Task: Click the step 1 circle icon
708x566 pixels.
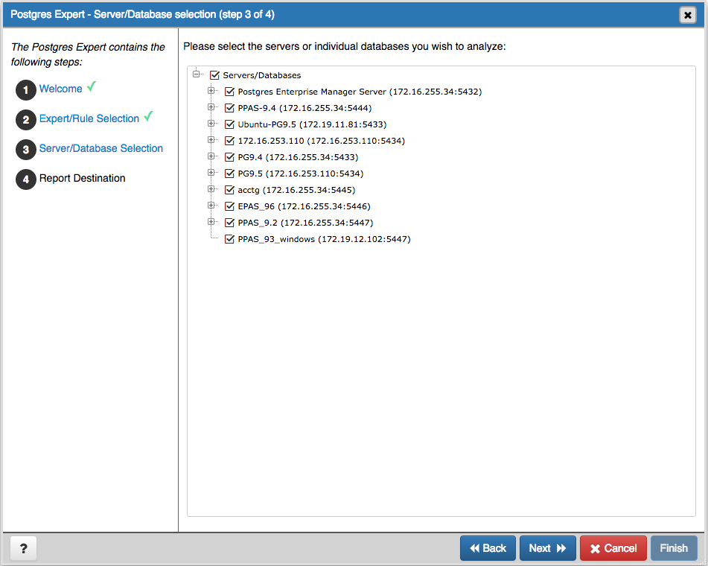Action: 26,90
